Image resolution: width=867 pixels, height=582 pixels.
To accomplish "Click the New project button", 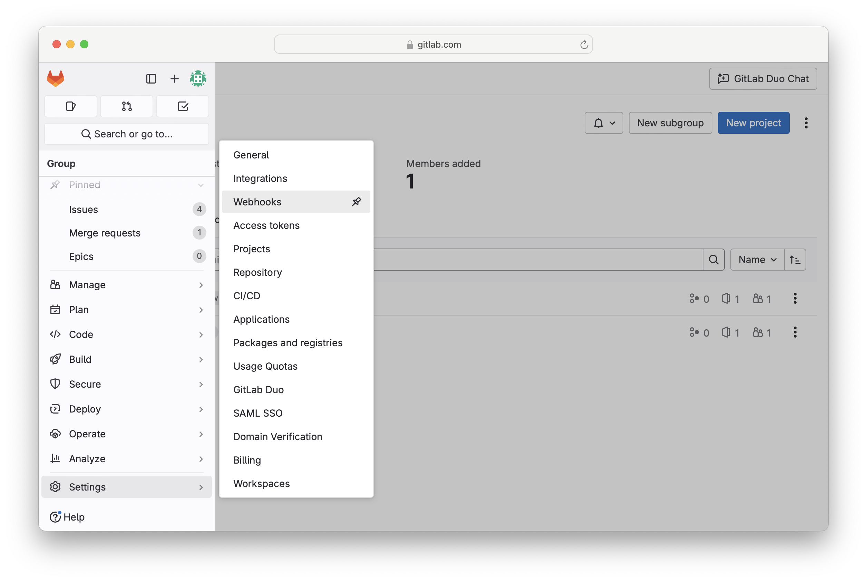I will click(x=753, y=123).
